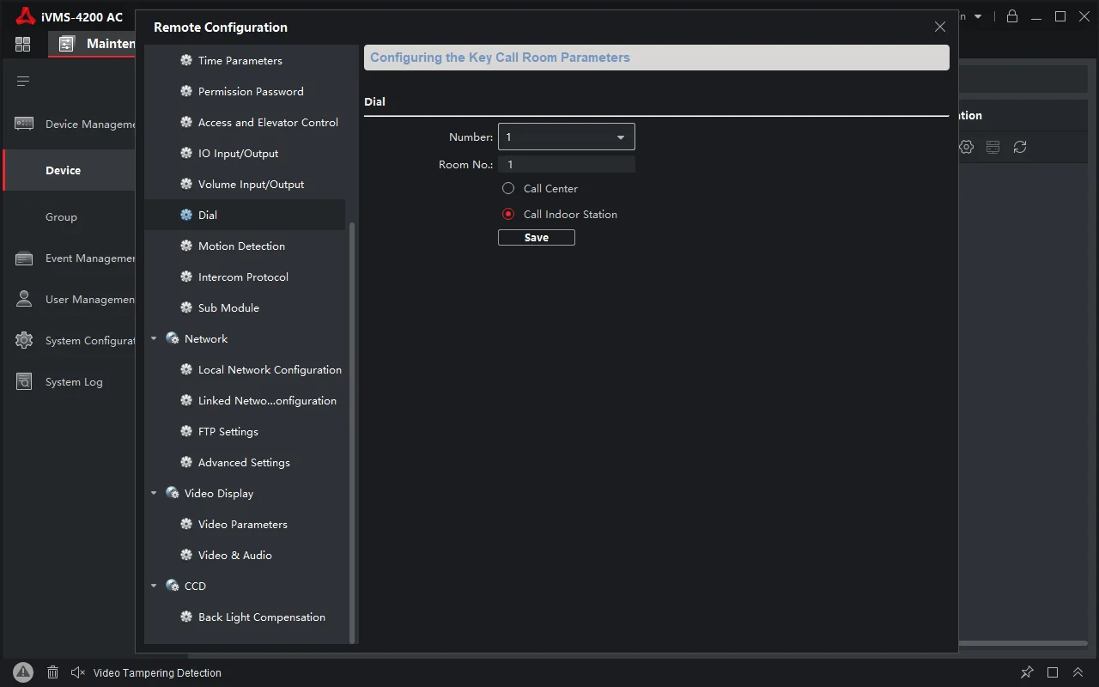The image size is (1099, 687).
Task: Save the dial configuration
Action: 537,237
